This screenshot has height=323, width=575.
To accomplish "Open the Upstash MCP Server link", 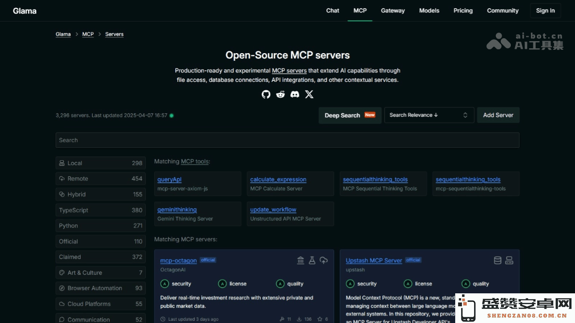I will [x=374, y=260].
